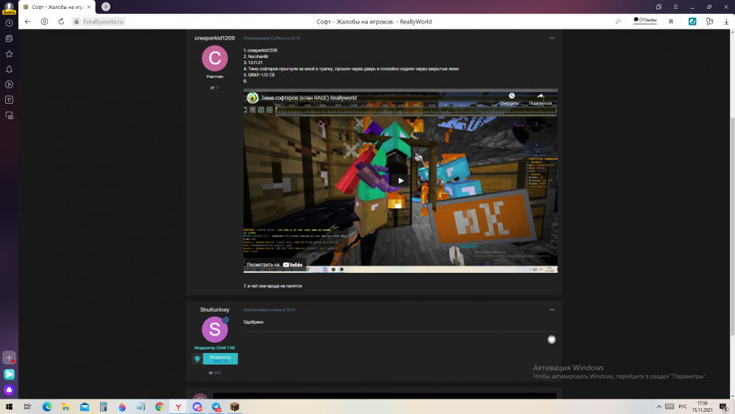735x414 pixels.
Task: Open post date link Суббота в 20:15
Action: click(272, 38)
